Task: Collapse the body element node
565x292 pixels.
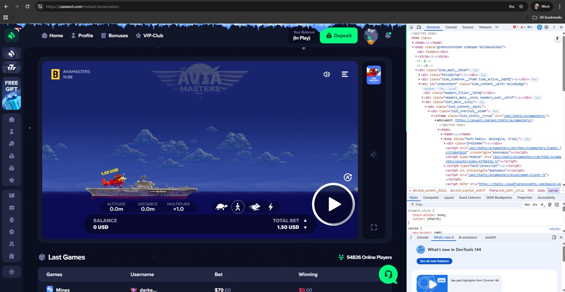Action: 413,47
